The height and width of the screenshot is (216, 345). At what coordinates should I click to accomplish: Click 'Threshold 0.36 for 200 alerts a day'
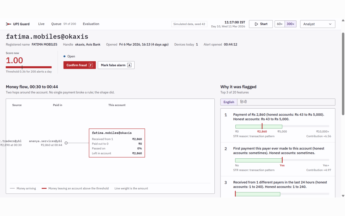coord(29,71)
